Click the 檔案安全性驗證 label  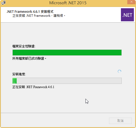click(24, 46)
